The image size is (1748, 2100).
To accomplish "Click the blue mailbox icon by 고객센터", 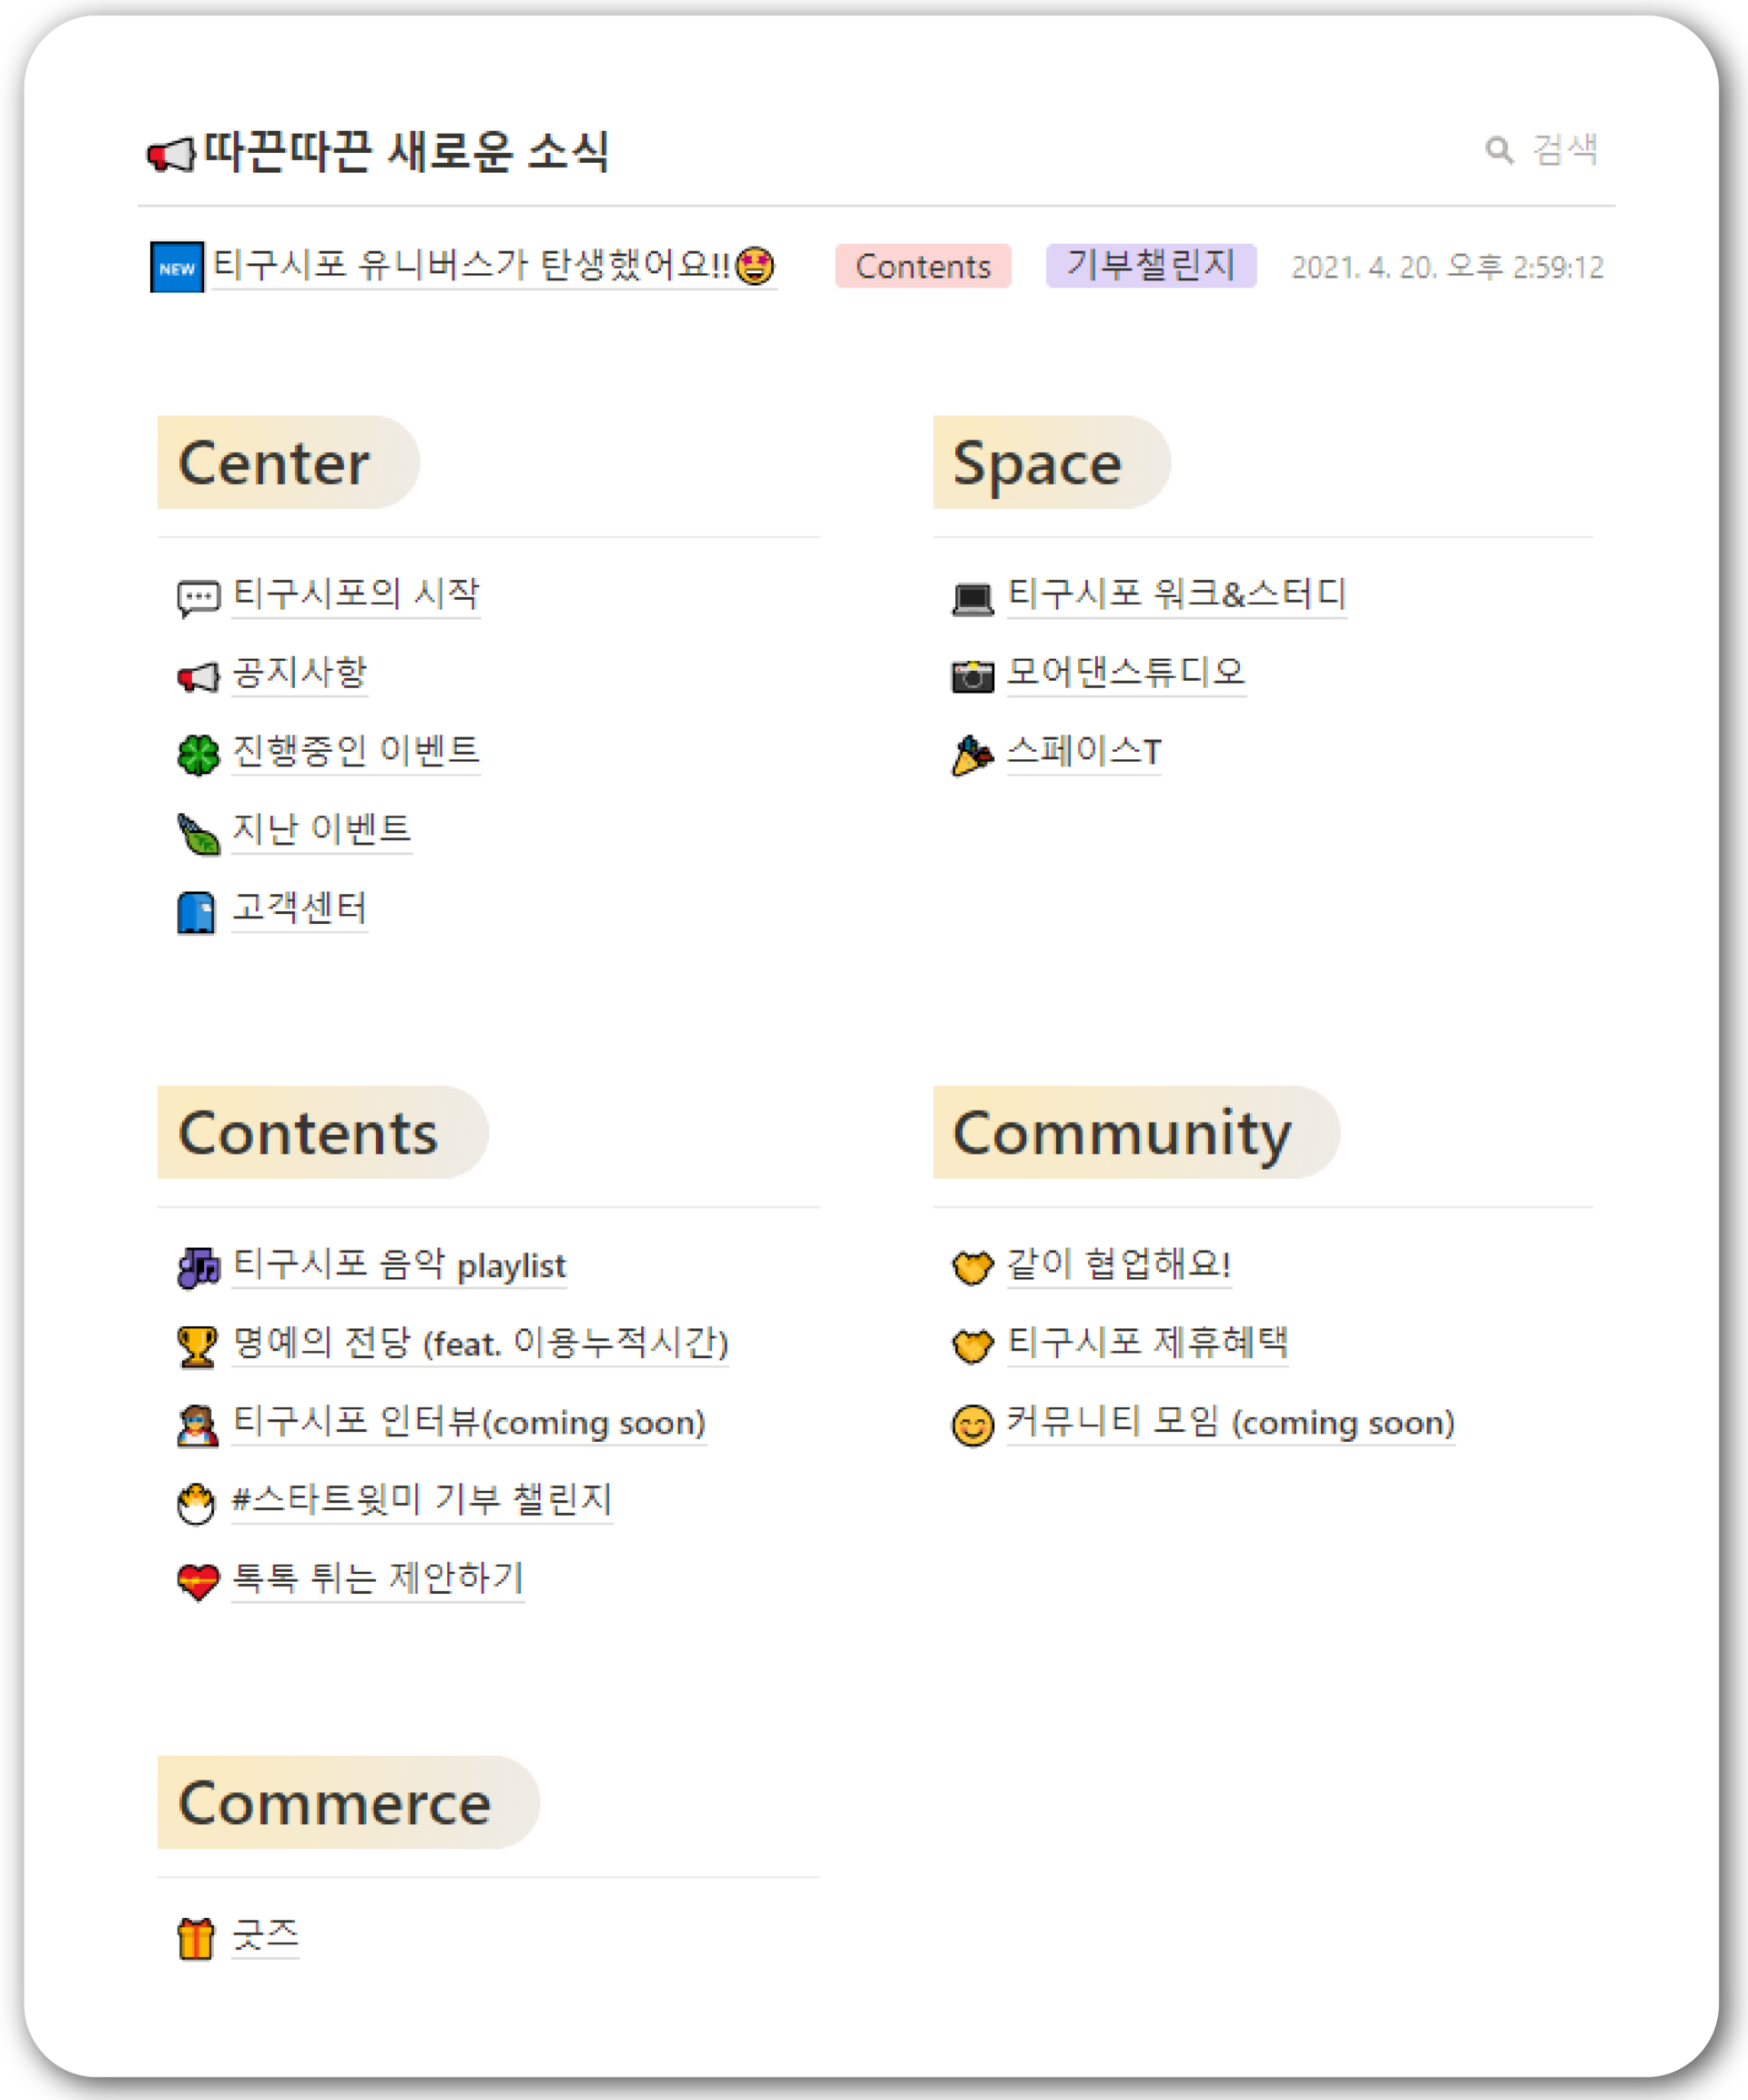I will point(196,912).
